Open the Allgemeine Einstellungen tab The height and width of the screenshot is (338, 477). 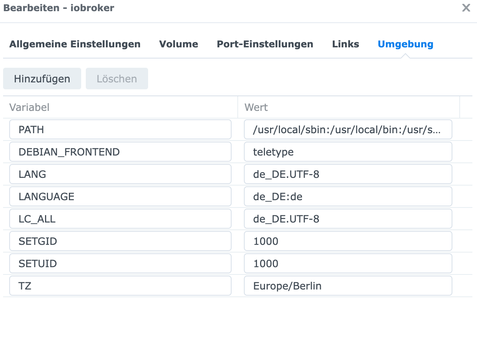75,44
